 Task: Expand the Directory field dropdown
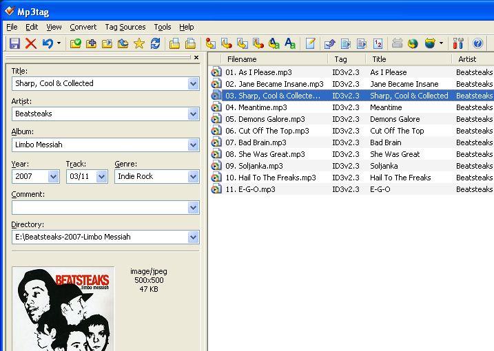click(x=194, y=237)
